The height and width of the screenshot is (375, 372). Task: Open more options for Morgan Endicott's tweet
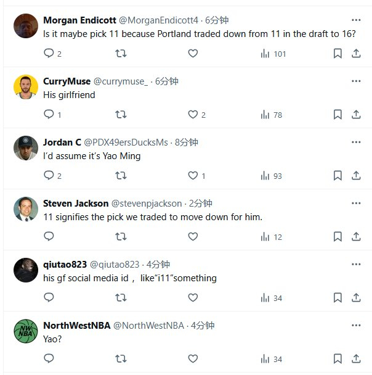click(356, 20)
